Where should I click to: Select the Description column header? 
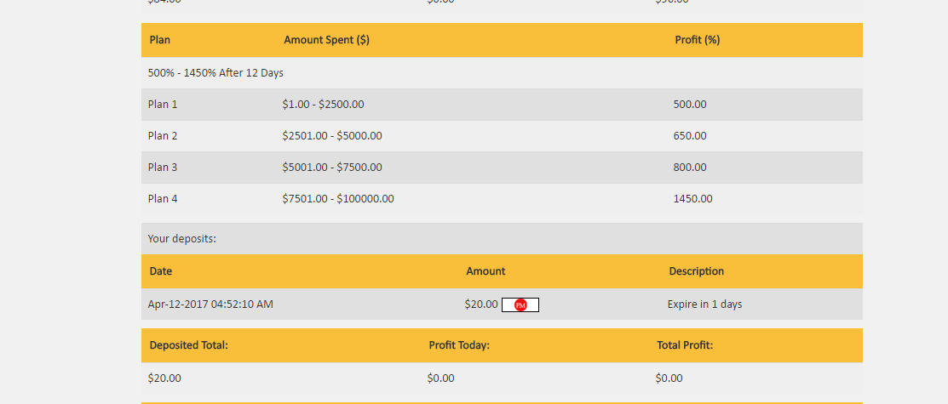[697, 271]
